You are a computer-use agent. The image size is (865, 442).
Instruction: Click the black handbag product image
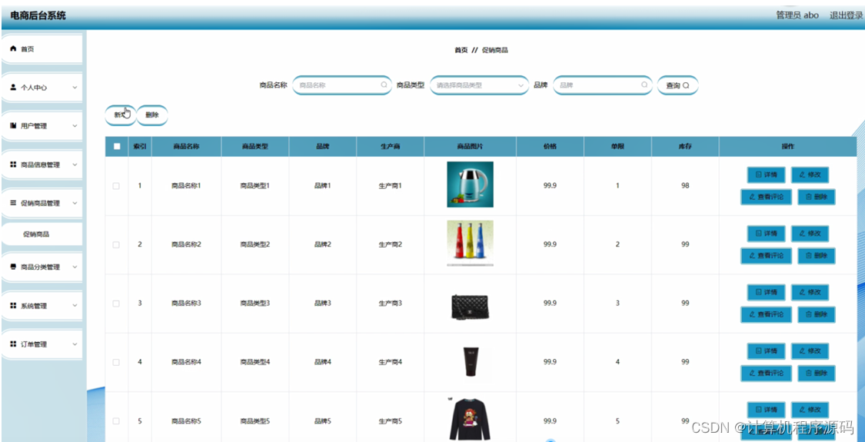tap(470, 306)
